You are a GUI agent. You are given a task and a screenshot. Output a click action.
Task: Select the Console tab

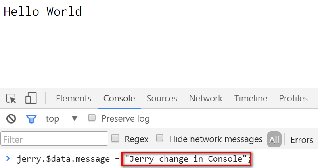click(119, 99)
